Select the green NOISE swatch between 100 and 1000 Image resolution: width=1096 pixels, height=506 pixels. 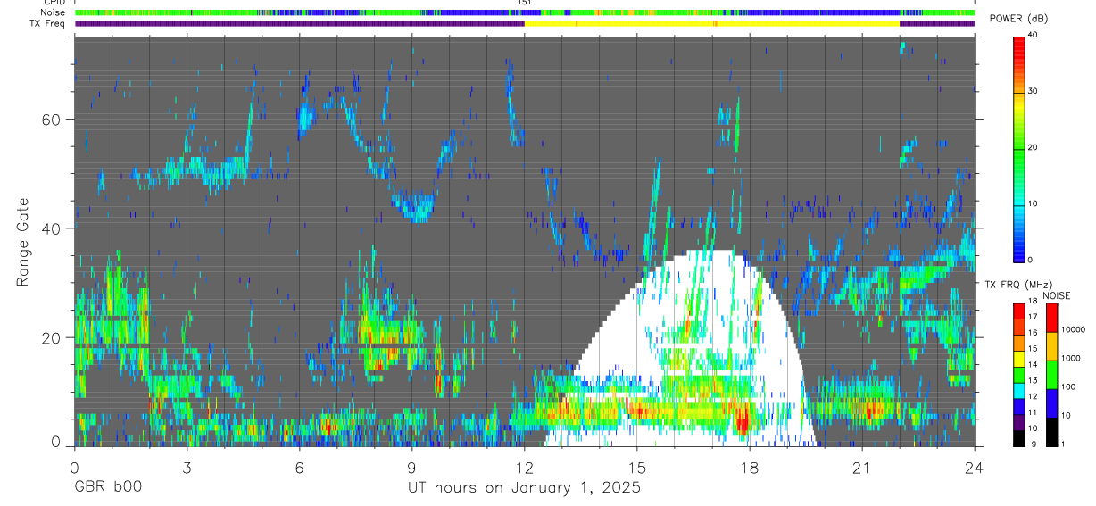1051,375
